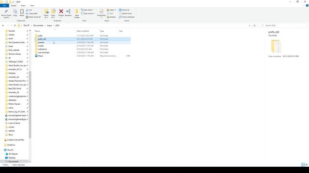The height and width of the screenshot is (173, 309).
Task: Open the New item dropdown
Action: click(87, 10)
